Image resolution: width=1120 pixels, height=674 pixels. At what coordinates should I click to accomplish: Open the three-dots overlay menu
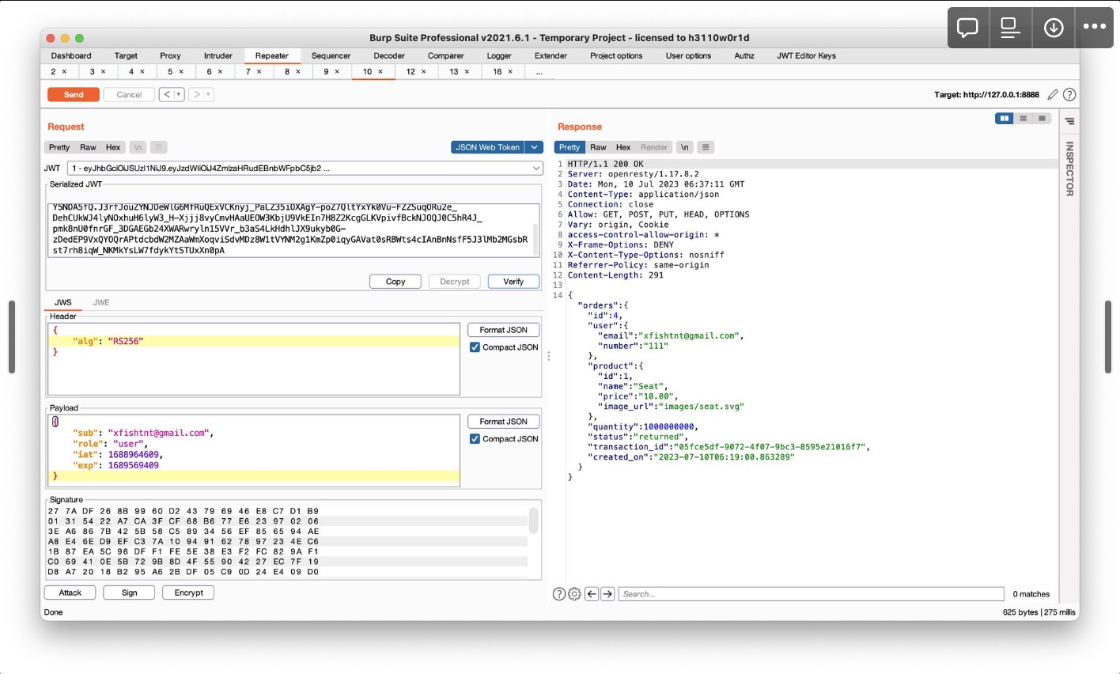coord(1095,28)
